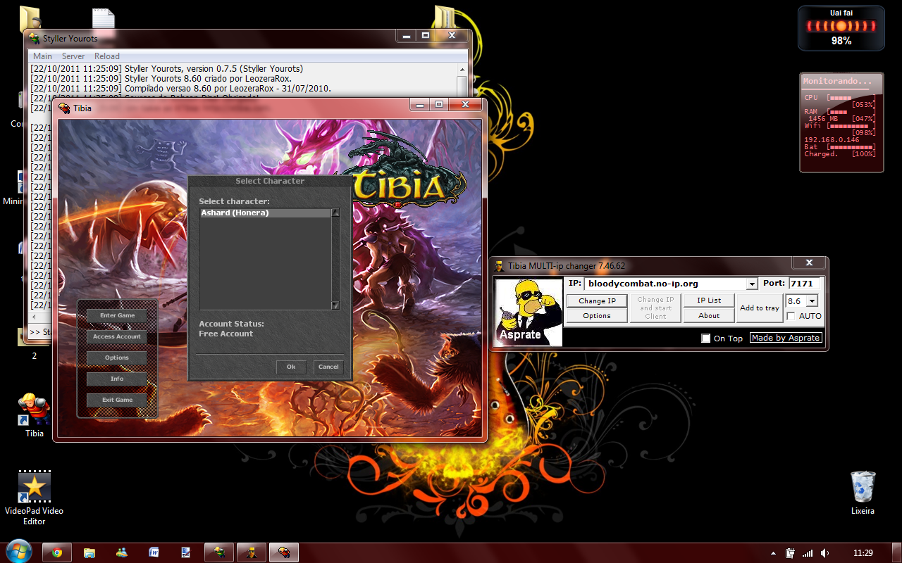Click Access Account in Tibia menu
This screenshot has width=902, height=563.
(x=117, y=336)
